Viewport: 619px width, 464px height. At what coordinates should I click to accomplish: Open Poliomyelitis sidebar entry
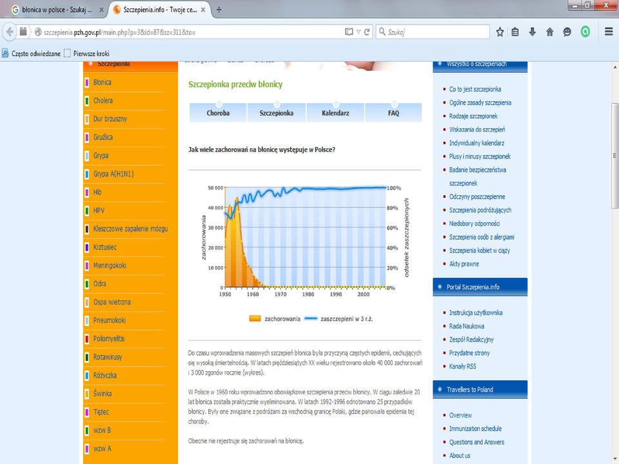coord(108,338)
